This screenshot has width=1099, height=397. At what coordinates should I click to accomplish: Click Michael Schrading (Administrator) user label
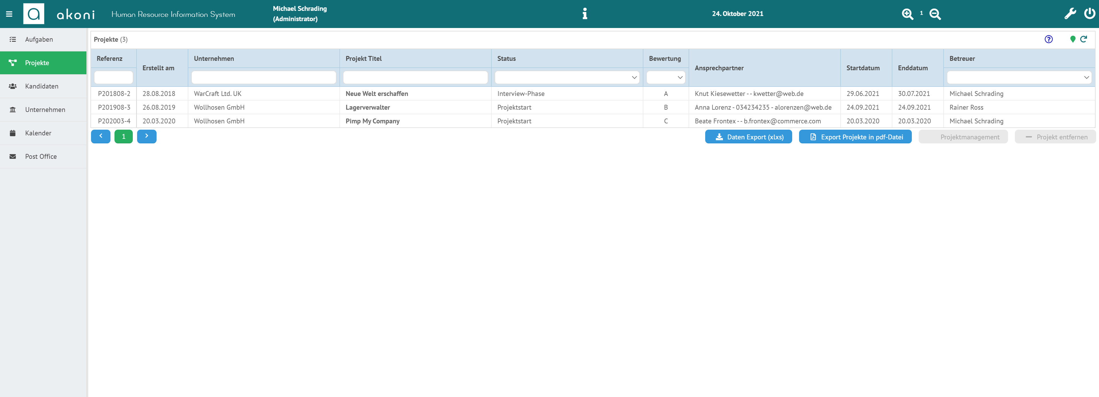coord(299,14)
